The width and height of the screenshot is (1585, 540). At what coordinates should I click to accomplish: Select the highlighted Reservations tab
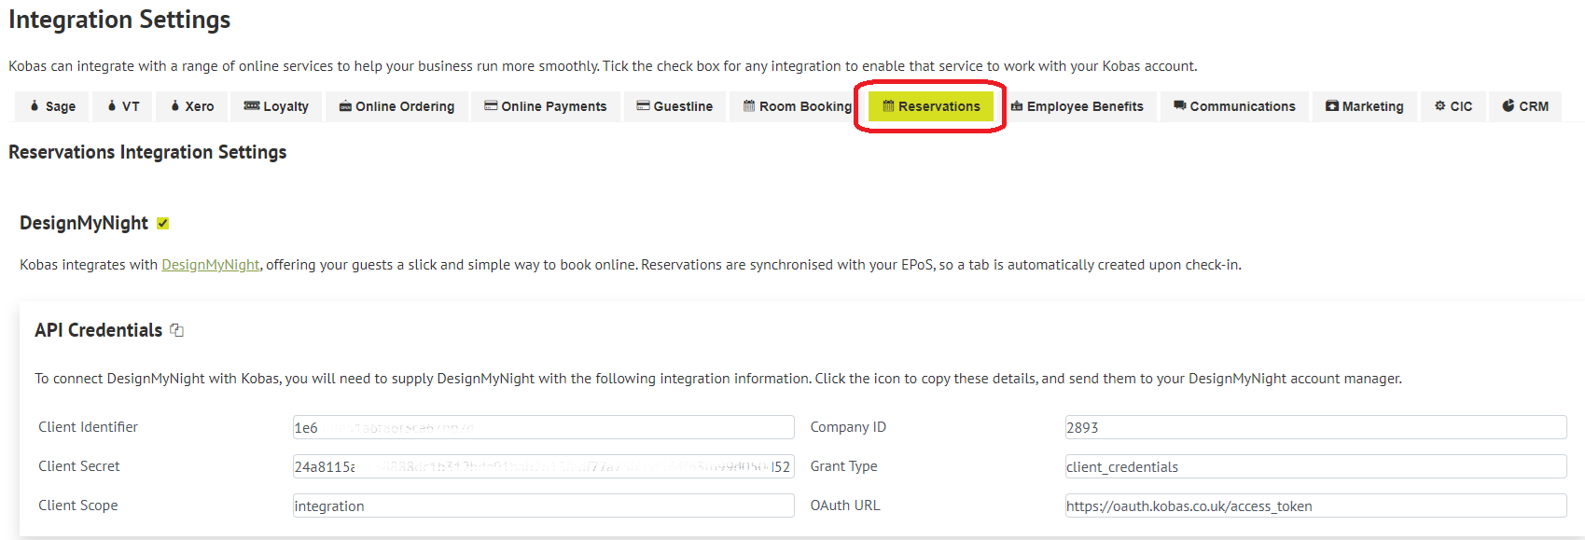[931, 106]
